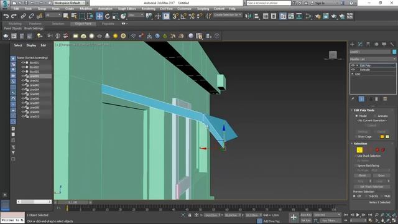Open the selection filter All dropdown
398x224 pixels.
[x=53, y=15]
